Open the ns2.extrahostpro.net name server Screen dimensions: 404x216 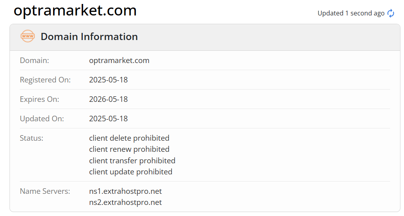[125, 203]
